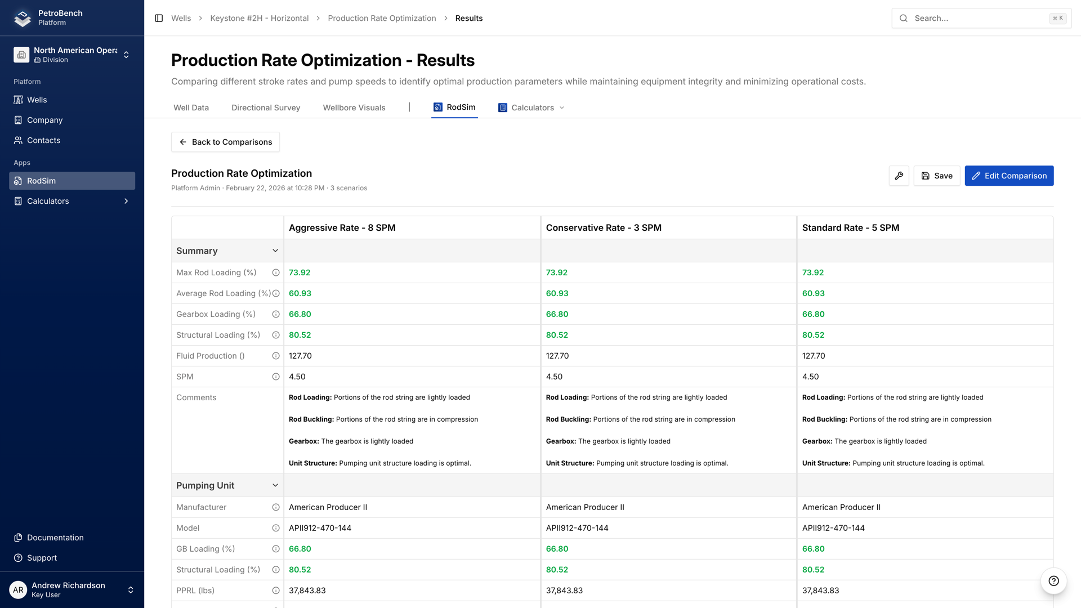Click the Back to Comparisons button
This screenshot has height=608, width=1081.
point(225,142)
